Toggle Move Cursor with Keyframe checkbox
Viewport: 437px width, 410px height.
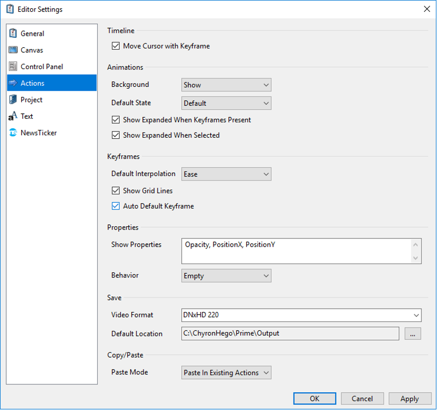click(x=116, y=46)
